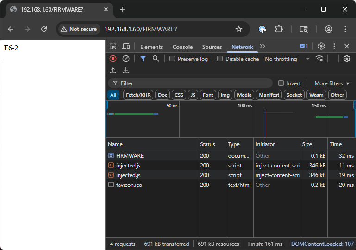Sort requests by Status column
Image resolution: width=356 pixels, height=250 pixels.
pyautogui.click(x=212, y=144)
